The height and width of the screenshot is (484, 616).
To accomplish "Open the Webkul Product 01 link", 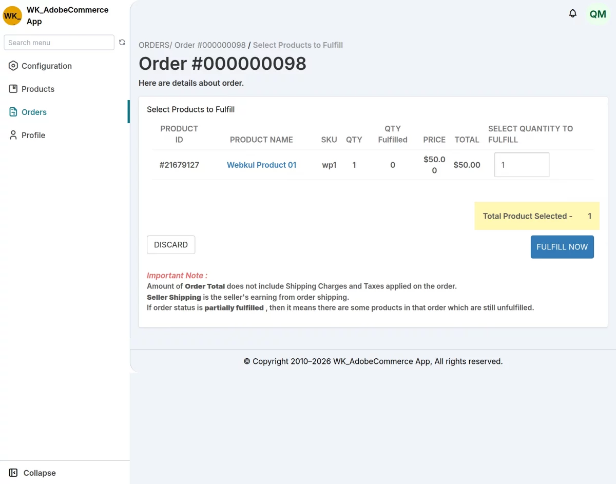I will point(262,165).
